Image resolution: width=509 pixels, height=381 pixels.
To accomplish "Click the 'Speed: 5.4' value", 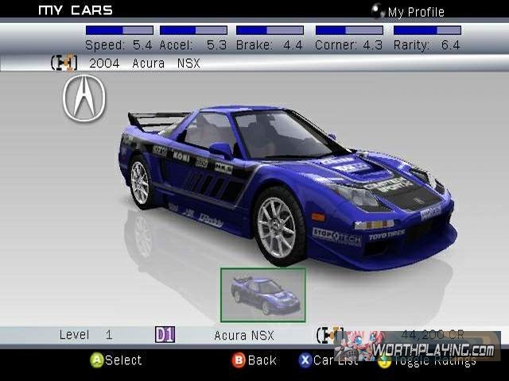I will click(119, 45).
